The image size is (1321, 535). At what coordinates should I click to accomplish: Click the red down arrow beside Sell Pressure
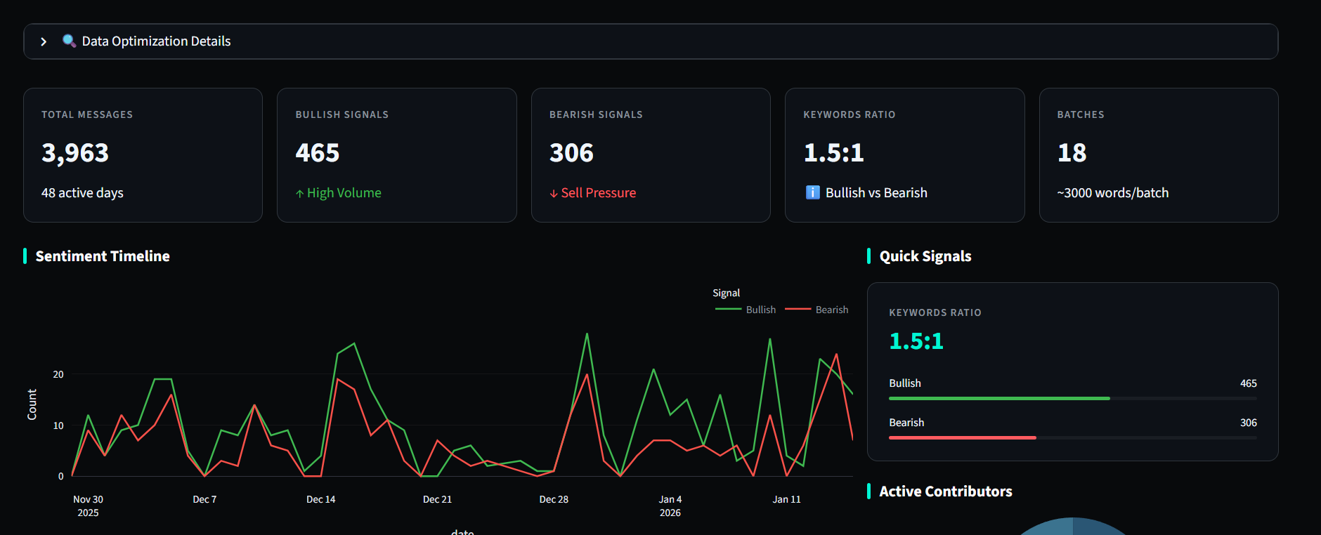[554, 194]
